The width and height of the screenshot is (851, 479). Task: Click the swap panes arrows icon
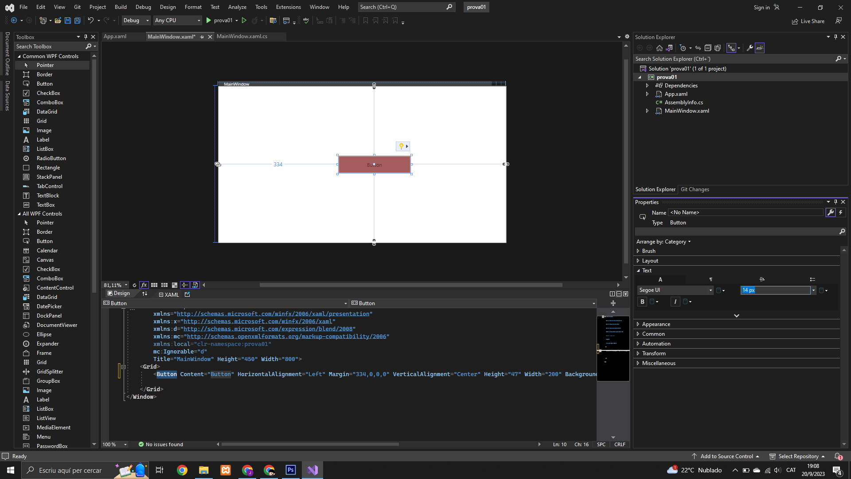click(144, 294)
